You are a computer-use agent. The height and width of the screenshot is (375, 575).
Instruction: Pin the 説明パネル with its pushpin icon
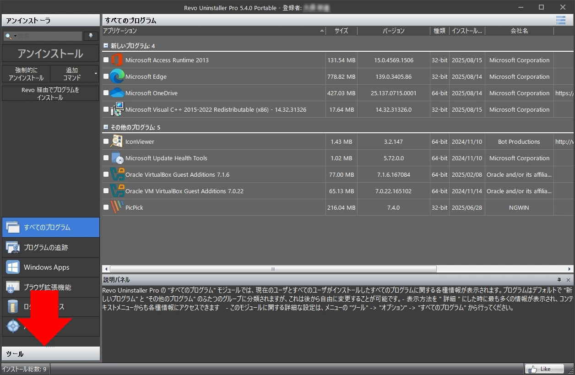click(559, 280)
